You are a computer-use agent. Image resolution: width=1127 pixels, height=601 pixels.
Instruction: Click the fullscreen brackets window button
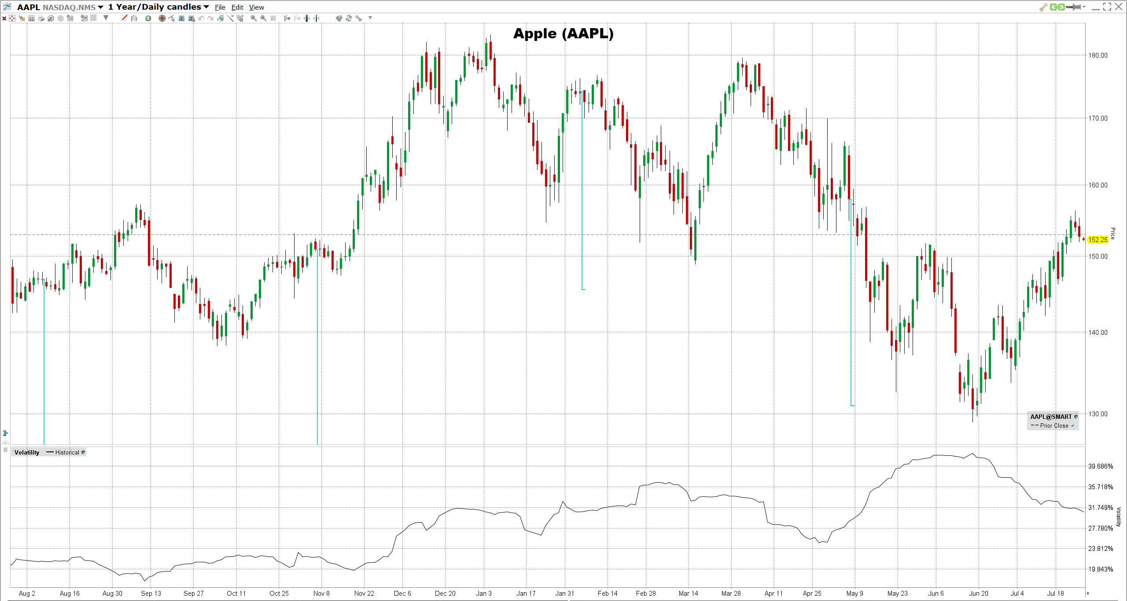[x=1107, y=7]
